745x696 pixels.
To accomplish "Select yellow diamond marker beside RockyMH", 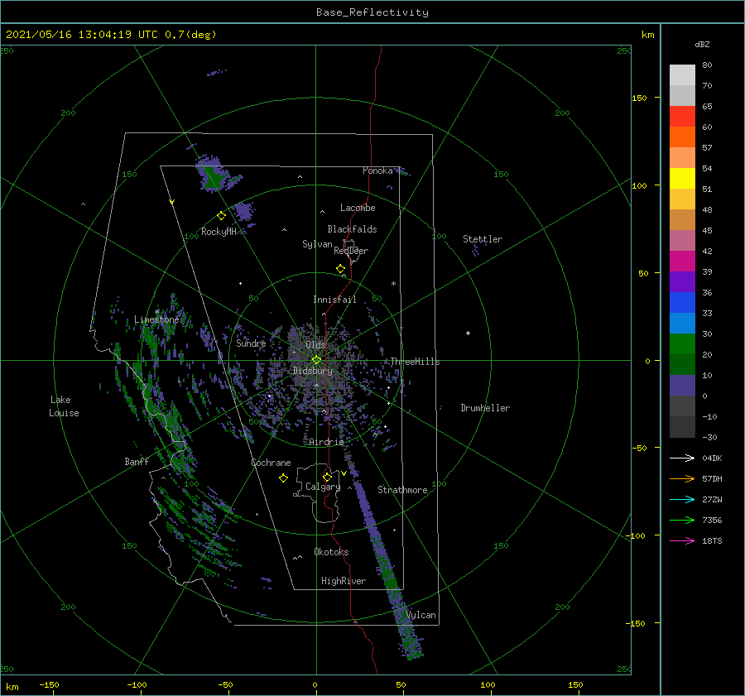I will pos(221,216).
